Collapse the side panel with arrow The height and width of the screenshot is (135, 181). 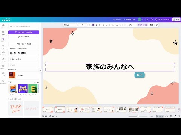(41, 70)
